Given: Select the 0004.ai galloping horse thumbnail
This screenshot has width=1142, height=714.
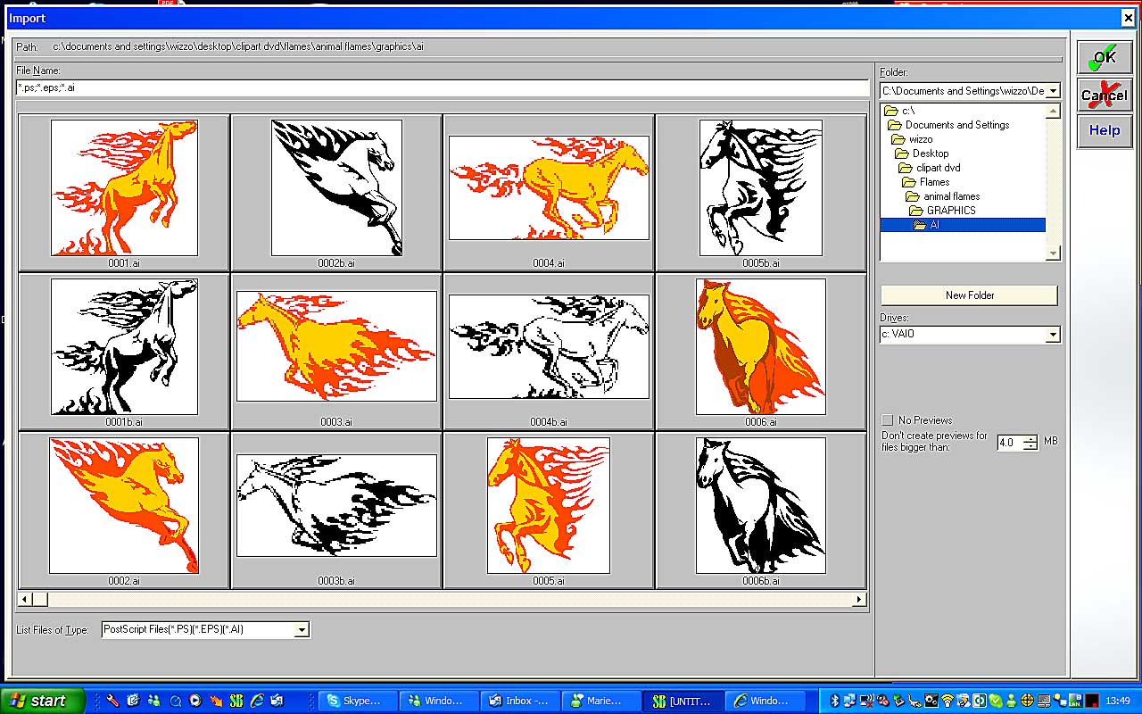Looking at the screenshot, I should (x=549, y=188).
